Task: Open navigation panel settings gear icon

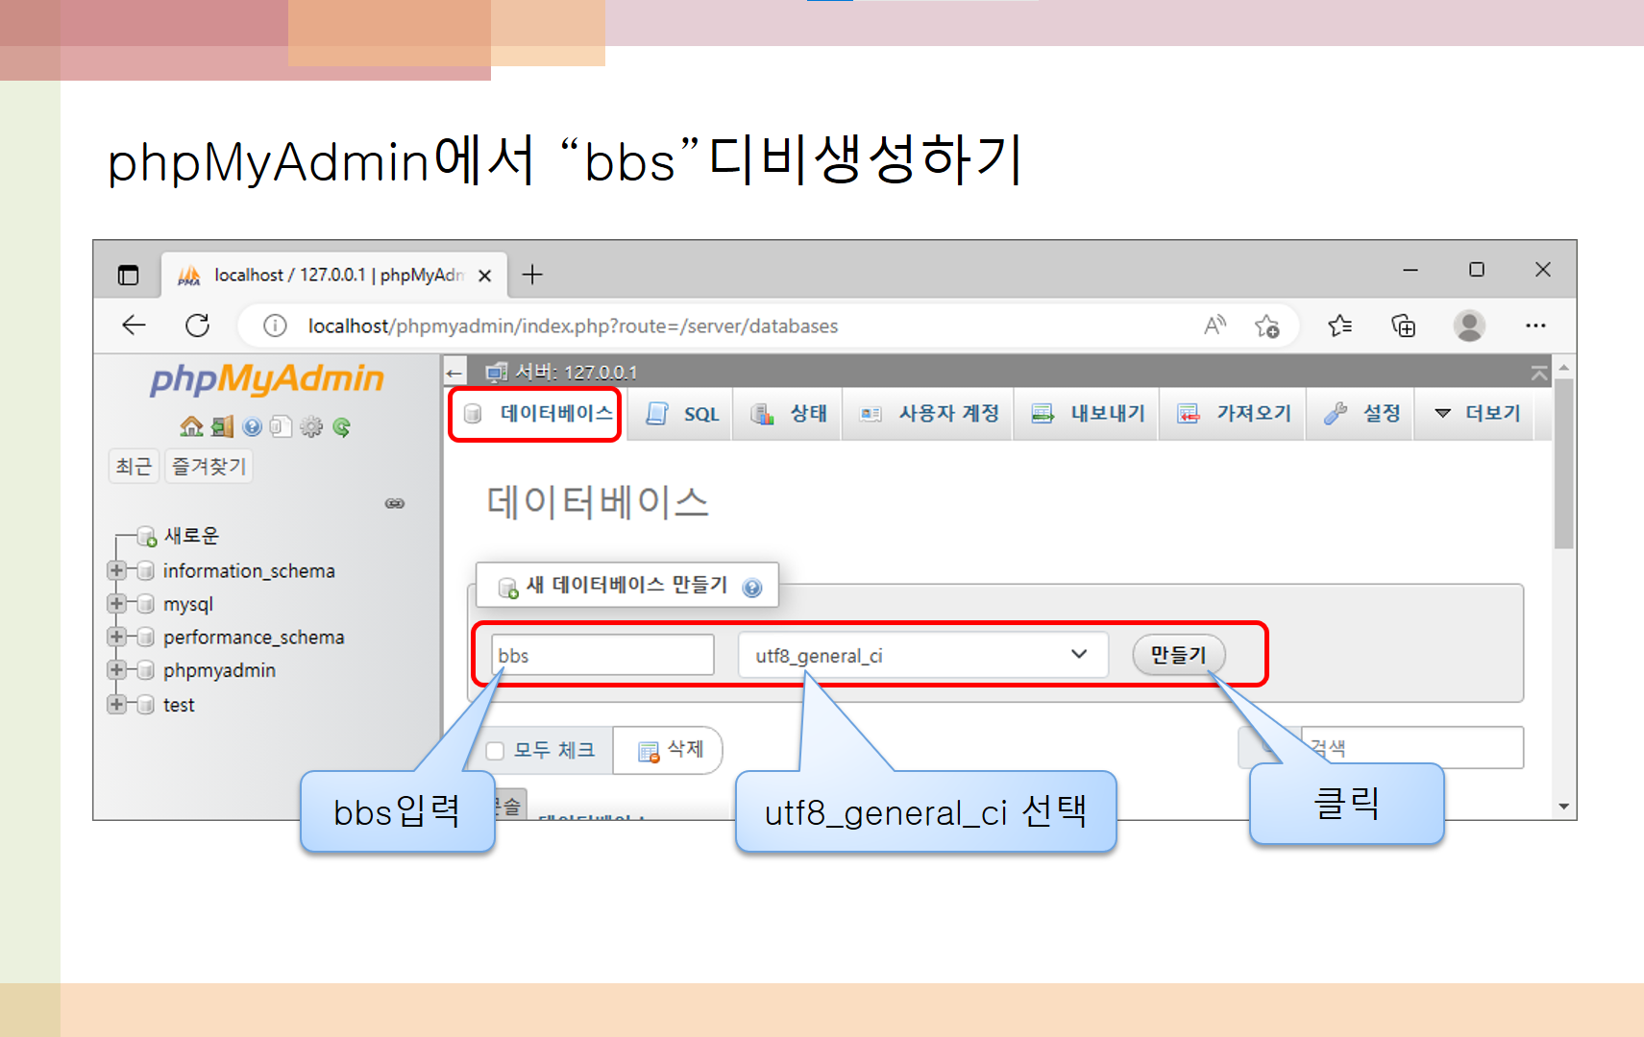Action: [311, 426]
